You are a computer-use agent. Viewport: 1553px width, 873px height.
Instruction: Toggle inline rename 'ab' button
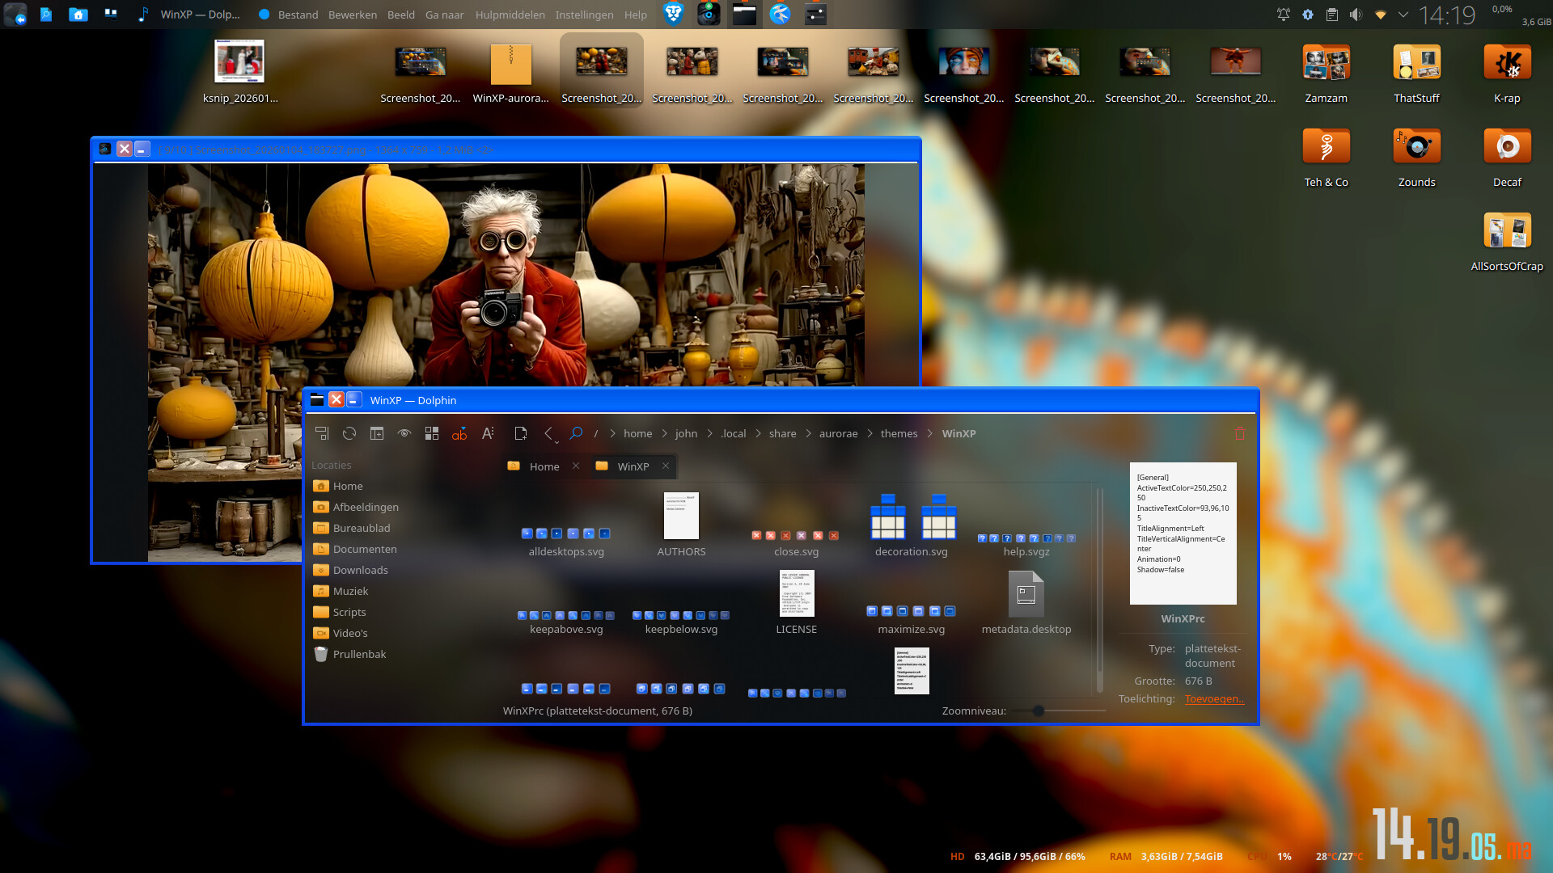pyautogui.click(x=459, y=434)
